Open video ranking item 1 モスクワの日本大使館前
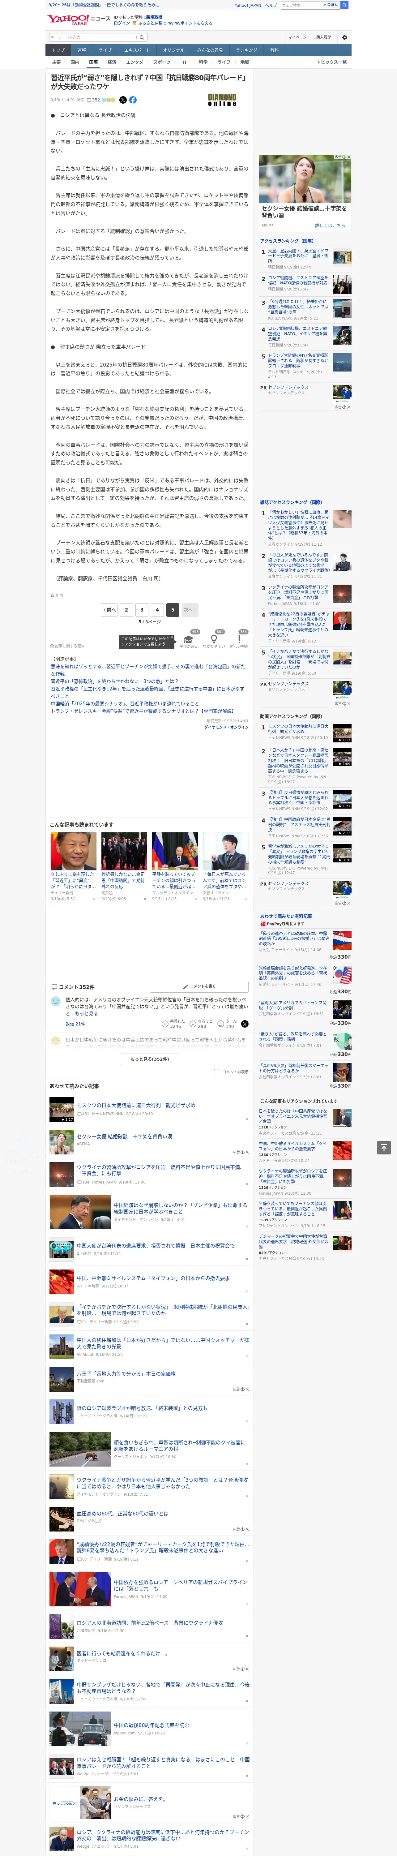The height and width of the screenshot is (1856, 397). [x=298, y=729]
